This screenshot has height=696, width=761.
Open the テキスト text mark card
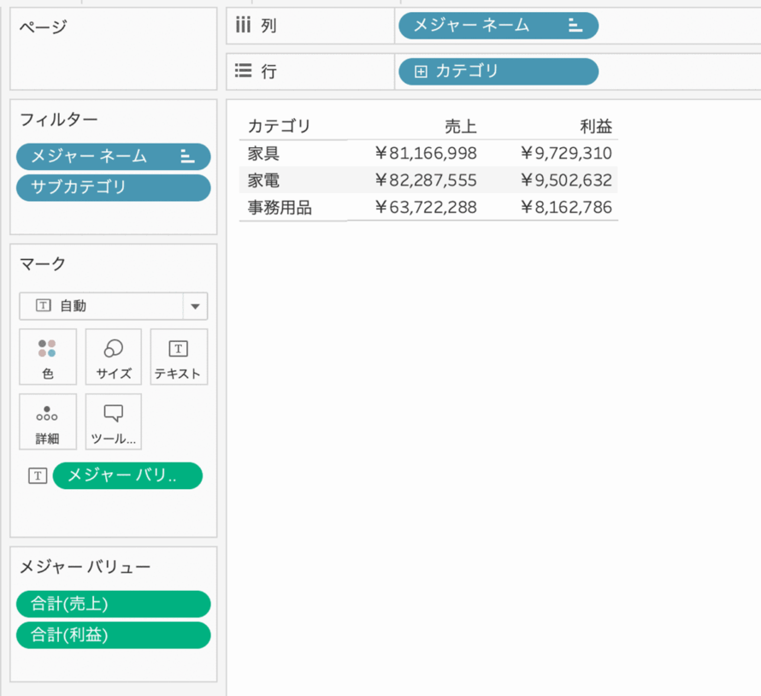pyautogui.click(x=179, y=357)
